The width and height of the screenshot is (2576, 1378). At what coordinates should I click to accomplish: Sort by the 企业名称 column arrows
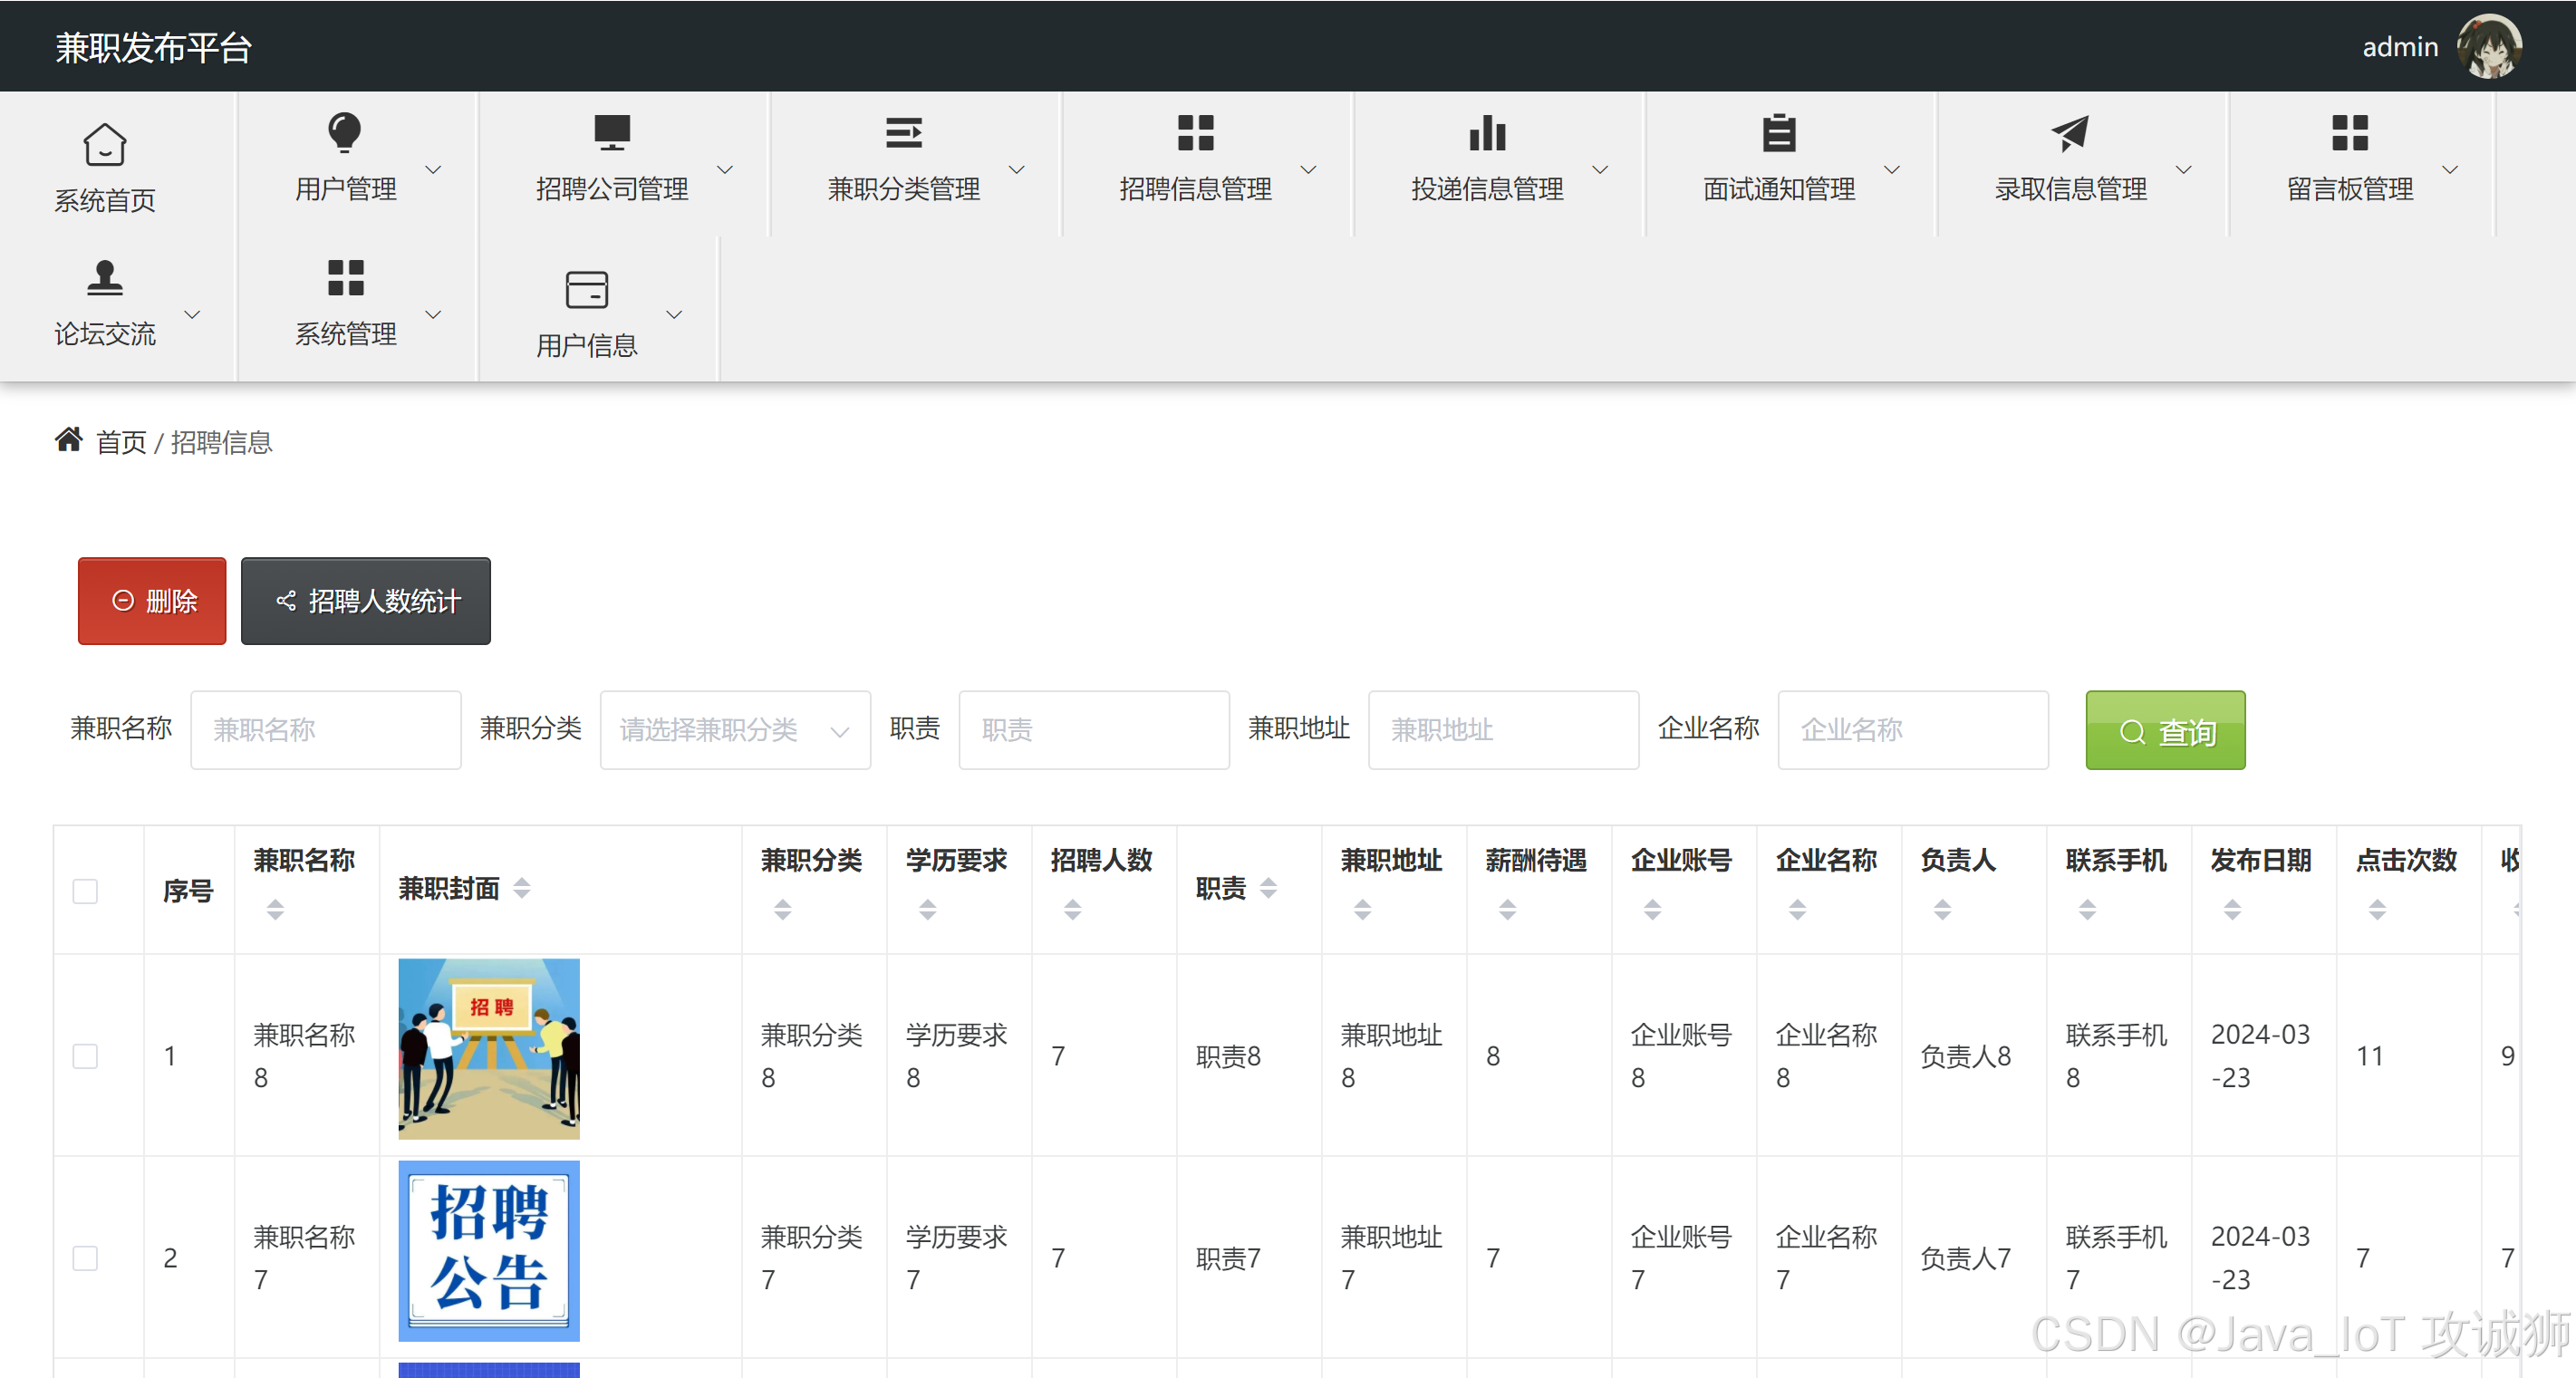pyautogui.click(x=1798, y=909)
